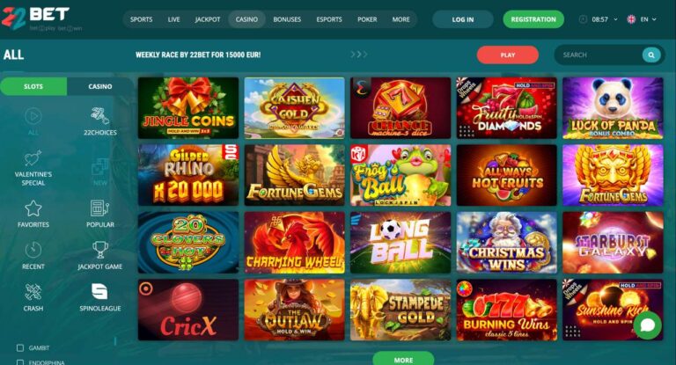Open the live chat bubble icon
This screenshot has height=365, width=676.
coord(648,325)
